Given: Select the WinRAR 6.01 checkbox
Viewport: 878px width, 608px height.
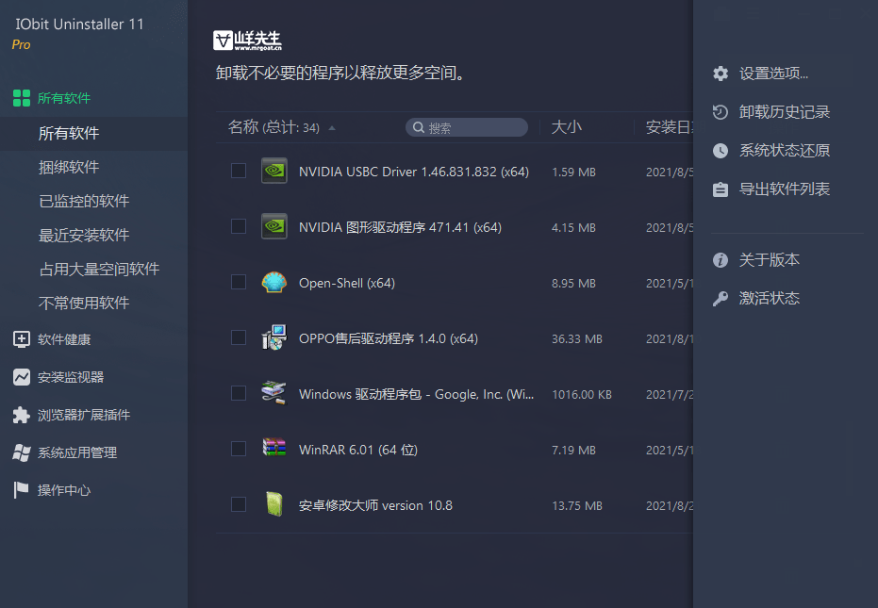Looking at the screenshot, I should tap(238, 450).
